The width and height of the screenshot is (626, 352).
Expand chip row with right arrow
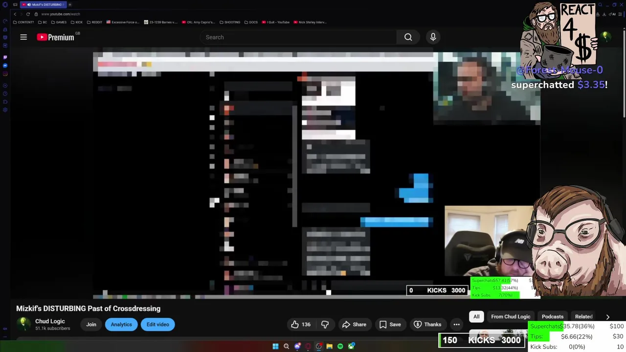click(607, 317)
